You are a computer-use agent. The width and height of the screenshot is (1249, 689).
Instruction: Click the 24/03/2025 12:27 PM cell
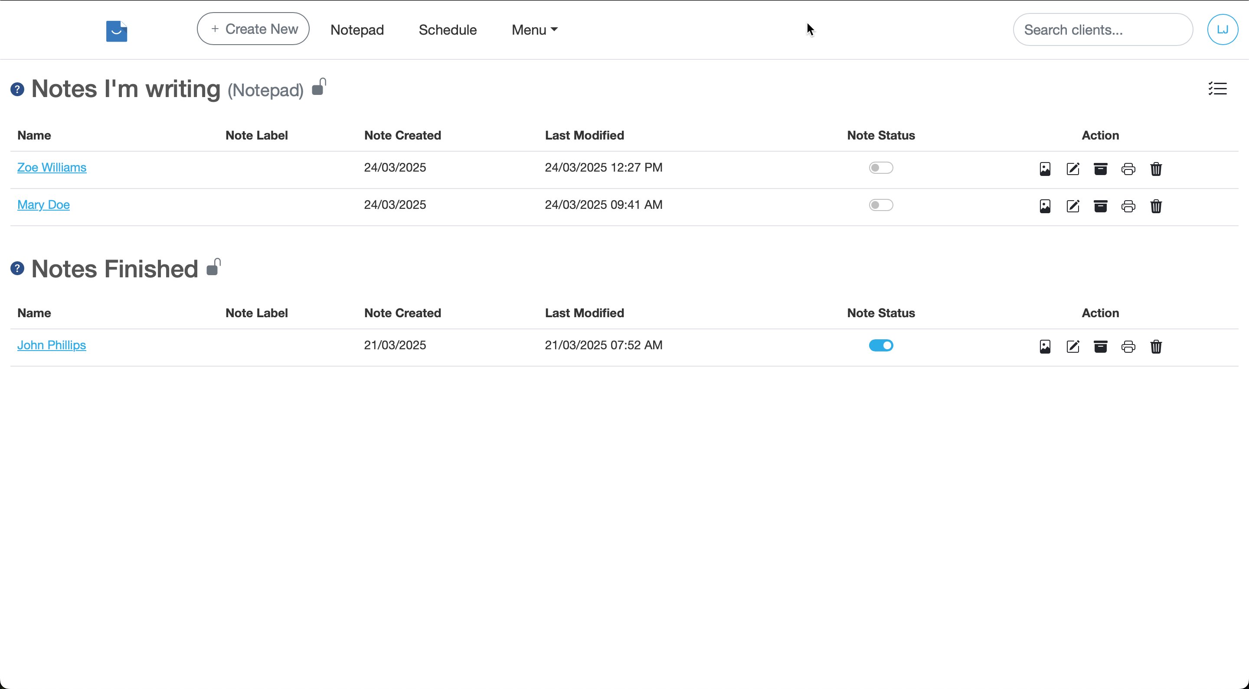[604, 167]
